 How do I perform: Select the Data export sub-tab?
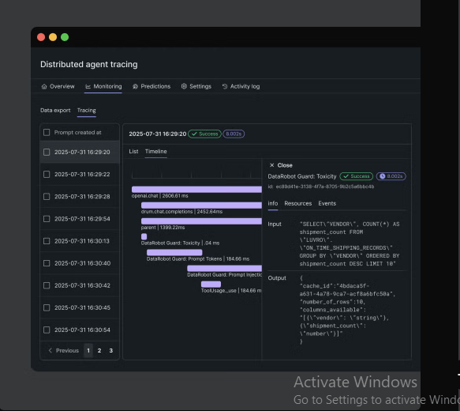(x=55, y=111)
